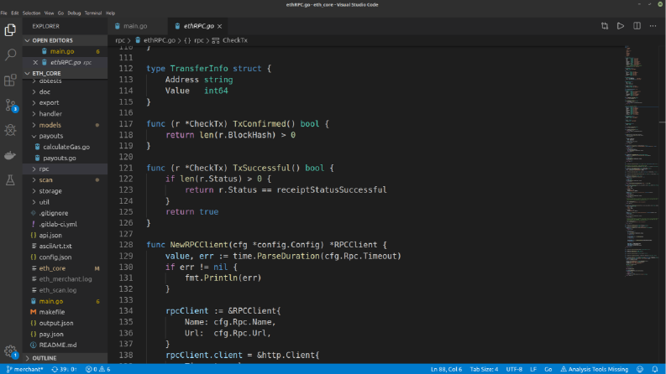Screen dimensions: 666x374
Task: Click the rpc breadcrumb folder
Action: coord(120,40)
